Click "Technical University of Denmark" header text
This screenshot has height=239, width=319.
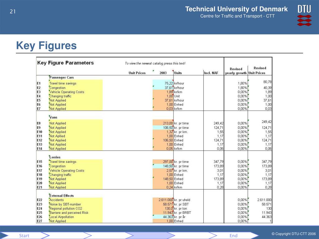click(236, 9)
